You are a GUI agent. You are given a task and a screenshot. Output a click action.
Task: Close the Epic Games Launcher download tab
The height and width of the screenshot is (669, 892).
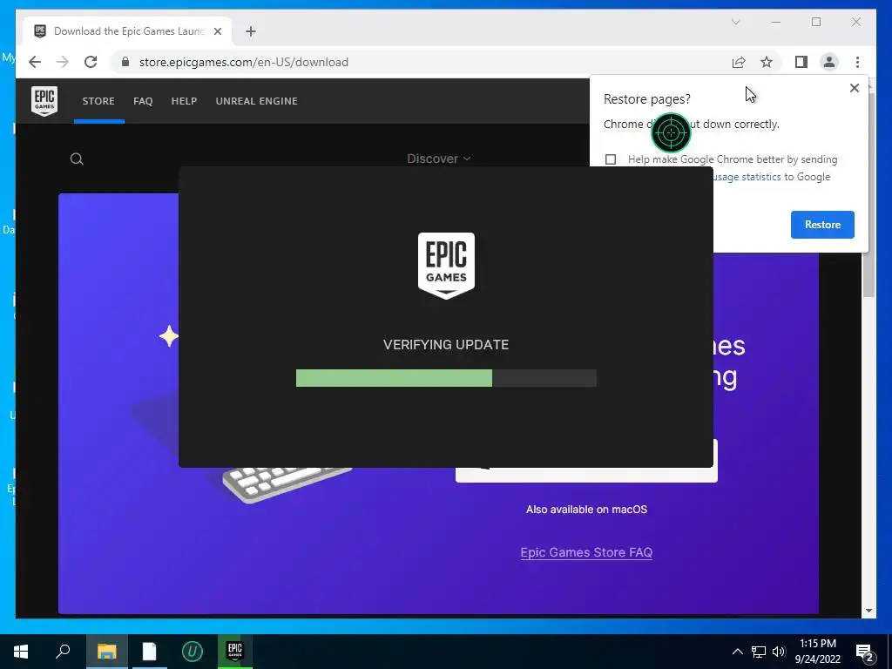pos(217,31)
